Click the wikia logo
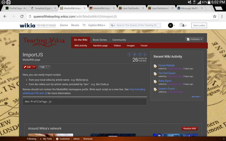 (x=28, y=25)
